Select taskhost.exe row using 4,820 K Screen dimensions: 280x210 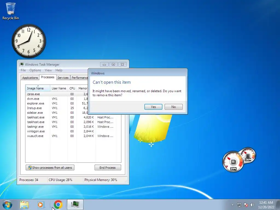pos(71,117)
